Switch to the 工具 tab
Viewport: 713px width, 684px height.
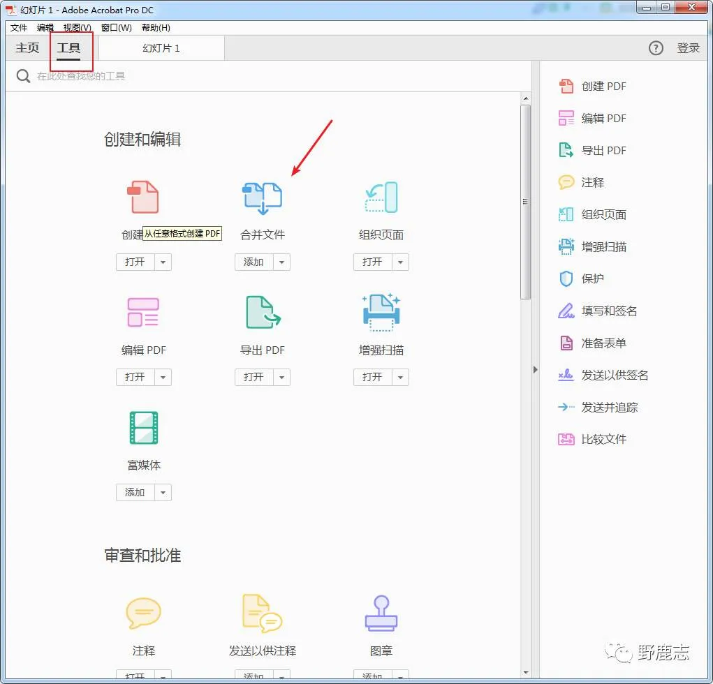[68, 47]
